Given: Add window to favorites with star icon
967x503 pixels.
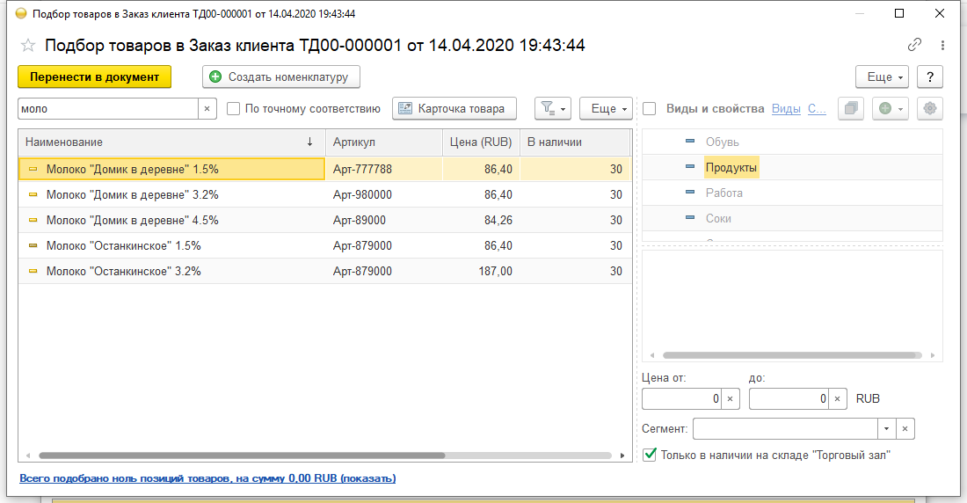Looking at the screenshot, I should [28, 45].
